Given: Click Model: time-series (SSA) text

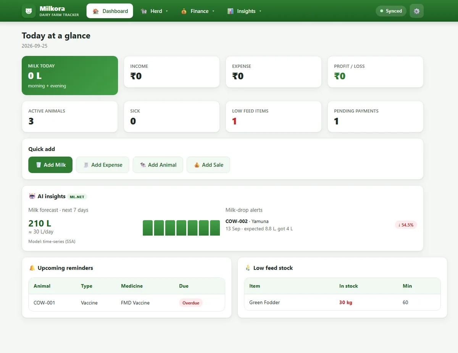Looking at the screenshot, I should (x=52, y=241).
